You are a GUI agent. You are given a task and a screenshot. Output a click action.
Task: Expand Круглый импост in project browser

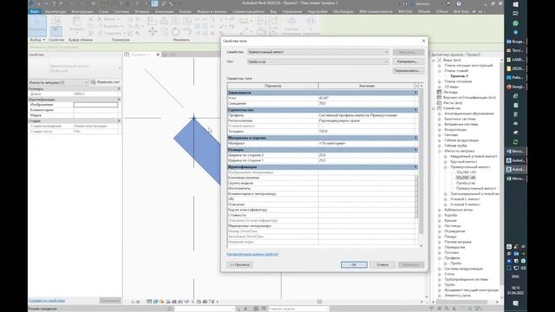click(445, 161)
